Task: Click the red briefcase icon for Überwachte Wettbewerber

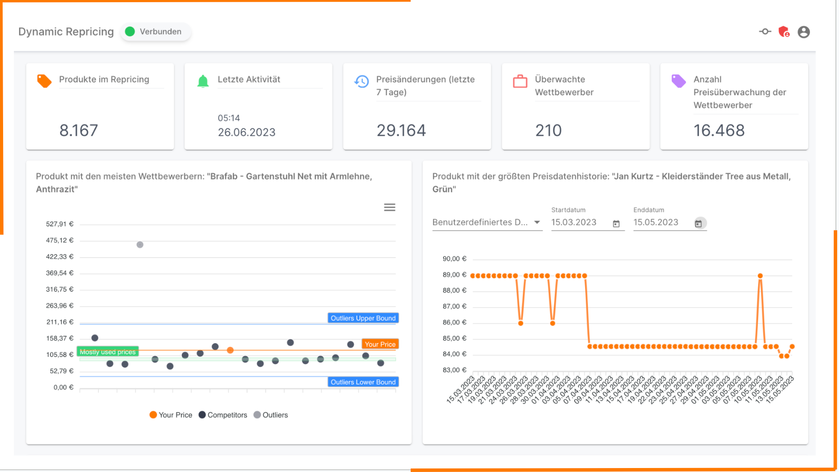Action: coord(520,81)
